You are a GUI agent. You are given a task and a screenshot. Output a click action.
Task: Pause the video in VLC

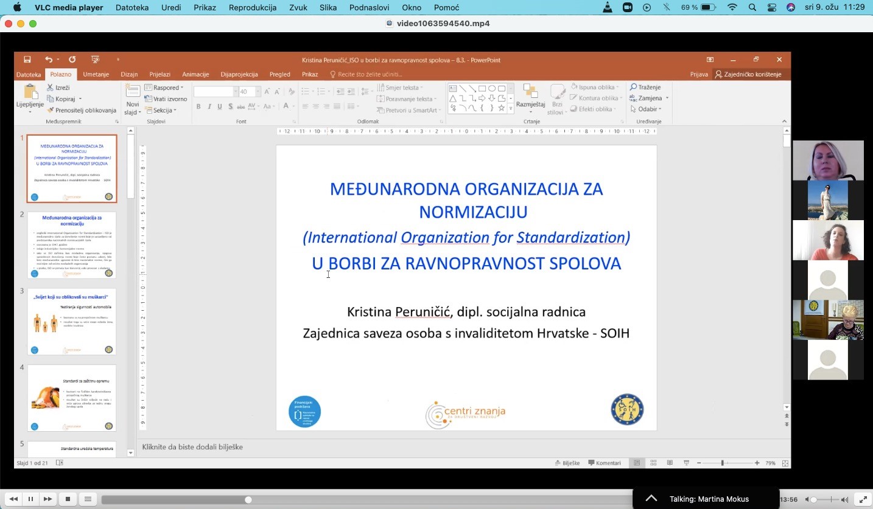(x=30, y=499)
